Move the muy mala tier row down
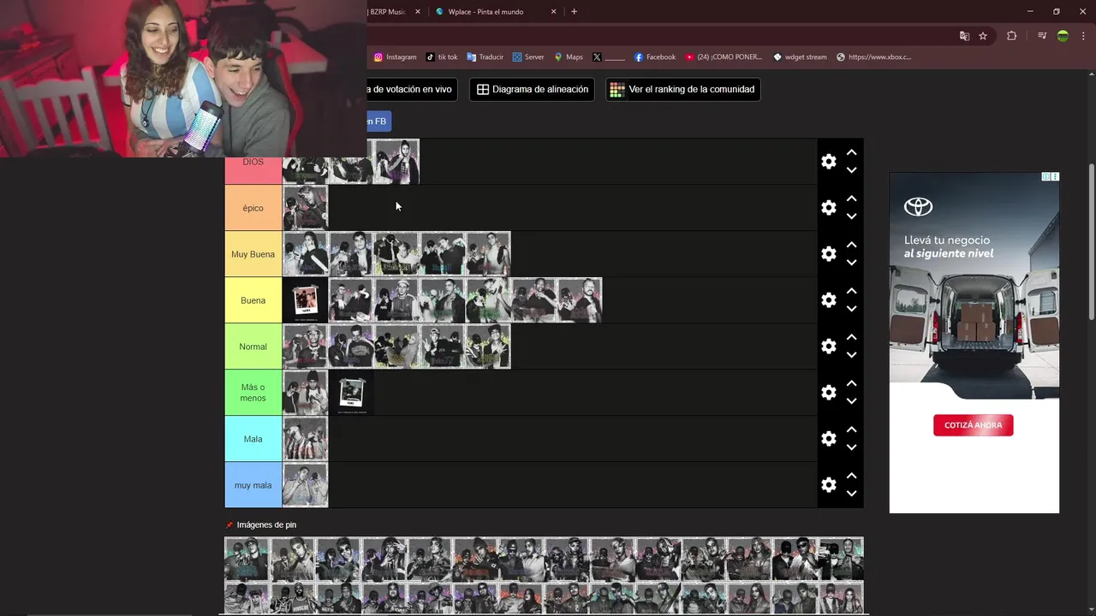The image size is (1096, 616). [x=851, y=494]
